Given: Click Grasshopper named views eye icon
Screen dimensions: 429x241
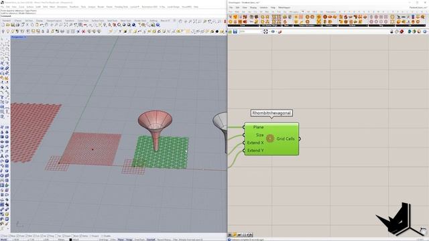Looking at the screenshot, I should point(273,31).
